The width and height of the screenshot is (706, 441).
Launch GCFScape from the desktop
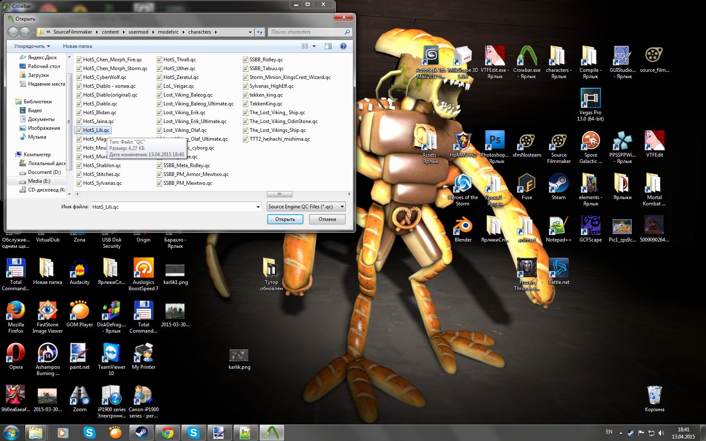(590, 229)
